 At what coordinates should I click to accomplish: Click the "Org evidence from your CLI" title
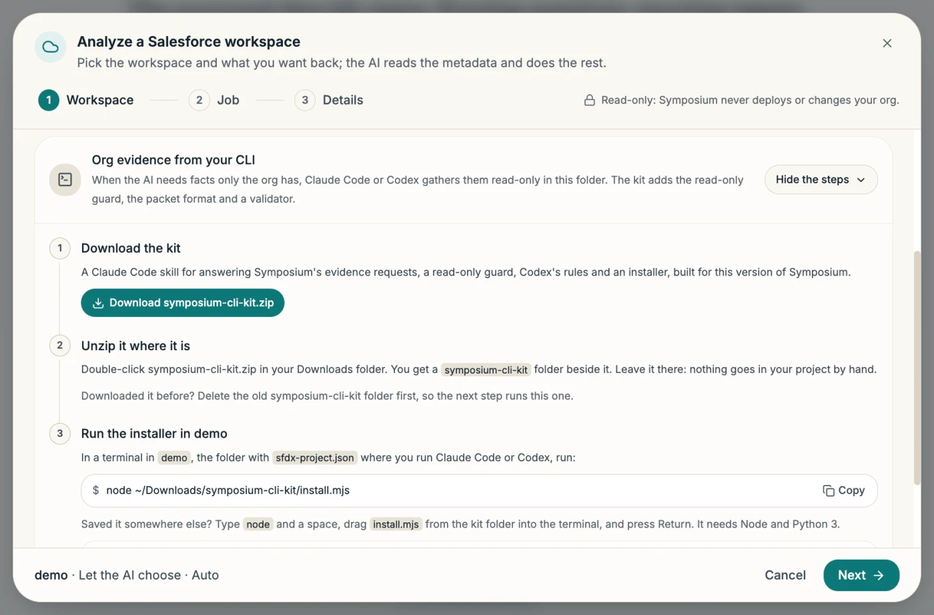coord(173,160)
